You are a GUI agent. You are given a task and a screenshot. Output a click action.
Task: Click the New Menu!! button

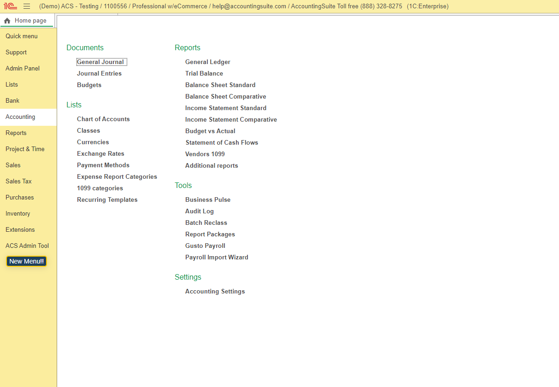[26, 261]
